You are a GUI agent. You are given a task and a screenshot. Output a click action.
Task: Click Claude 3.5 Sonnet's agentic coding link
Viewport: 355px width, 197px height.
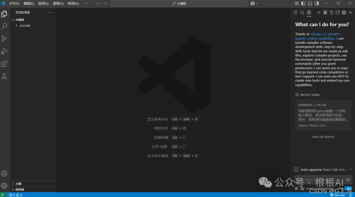(318, 36)
